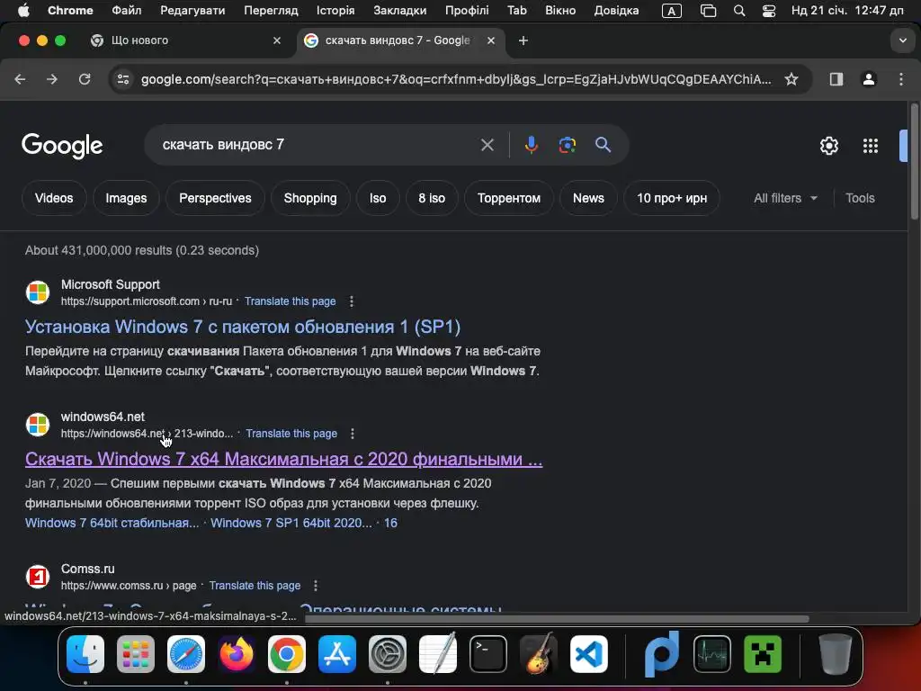The height and width of the screenshot is (691, 921).
Task: Launch Minecraft from the Dock
Action: click(763, 654)
